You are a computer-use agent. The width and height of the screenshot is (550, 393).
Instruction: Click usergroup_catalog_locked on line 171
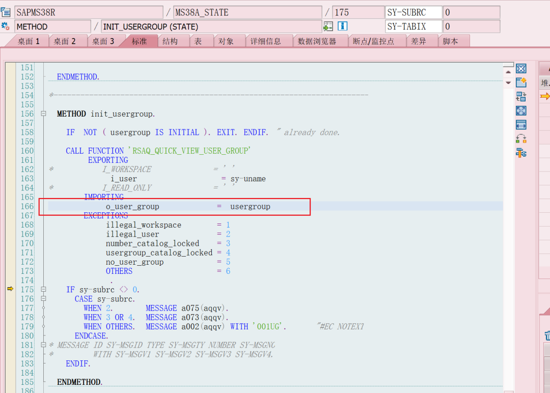159,253
